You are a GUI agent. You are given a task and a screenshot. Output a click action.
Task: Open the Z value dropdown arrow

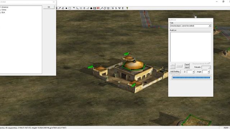(x=193, y=72)
